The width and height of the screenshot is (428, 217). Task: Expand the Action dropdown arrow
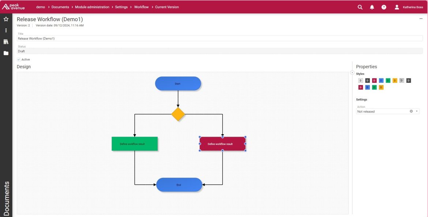pos(417,111)
